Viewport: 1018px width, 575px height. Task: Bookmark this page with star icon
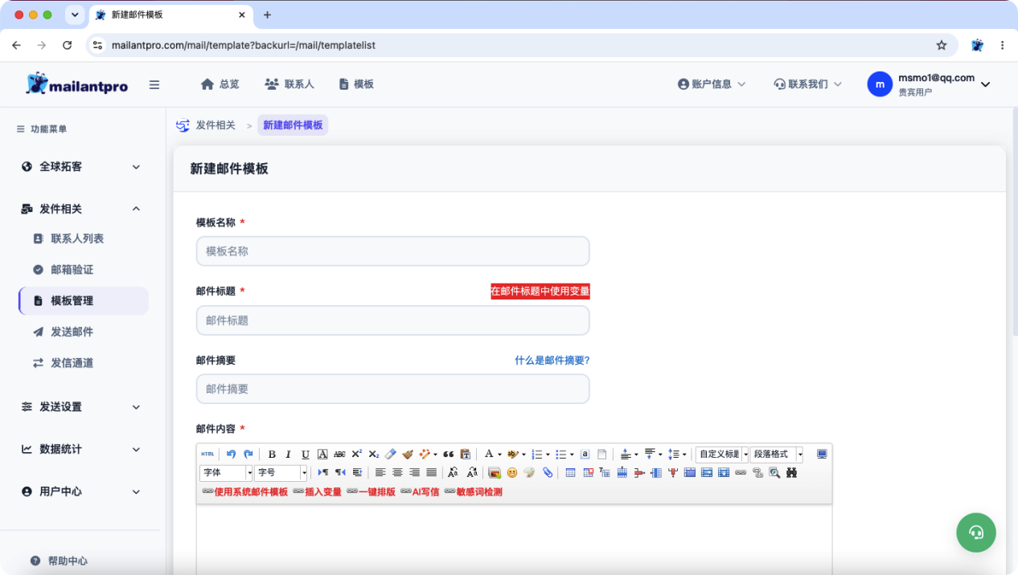click(942, 45)
